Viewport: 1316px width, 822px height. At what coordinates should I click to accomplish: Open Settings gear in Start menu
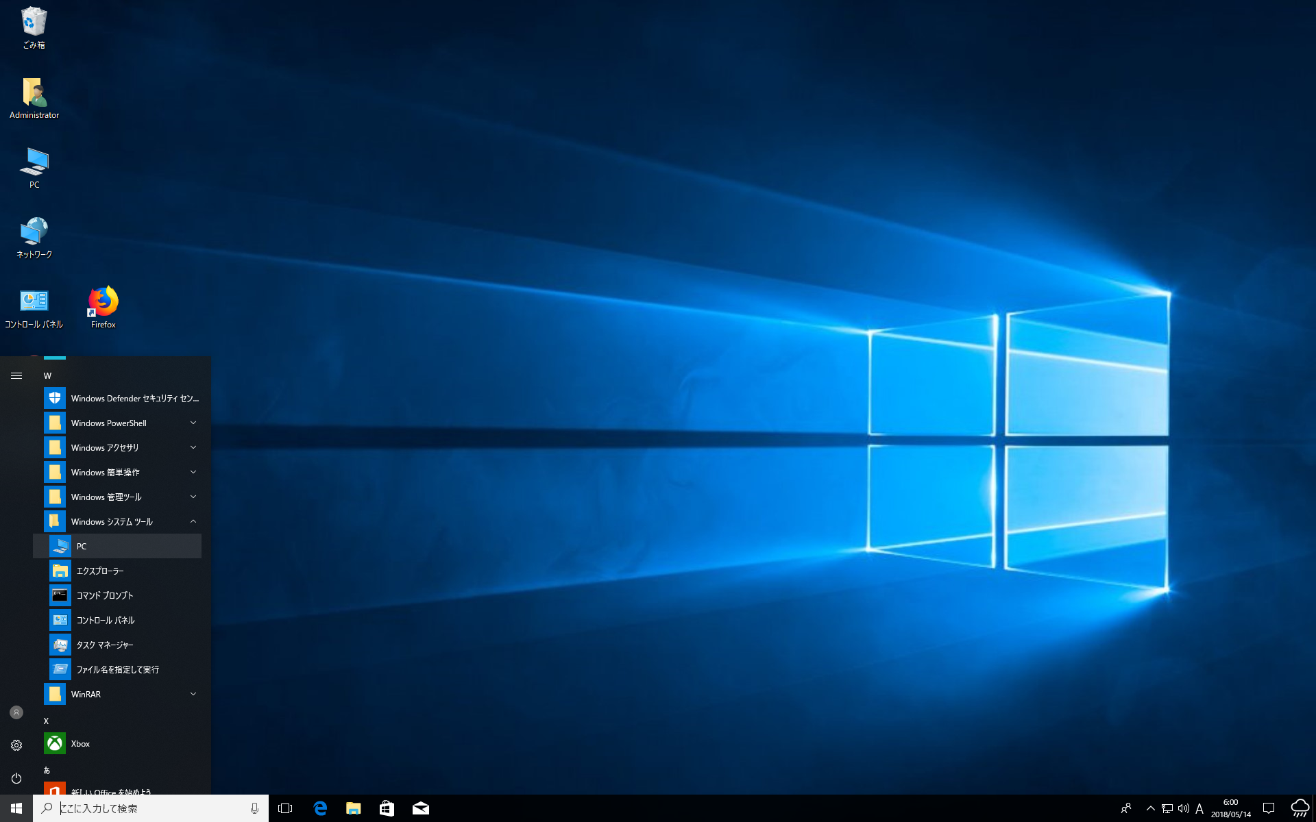pos(16,745)
